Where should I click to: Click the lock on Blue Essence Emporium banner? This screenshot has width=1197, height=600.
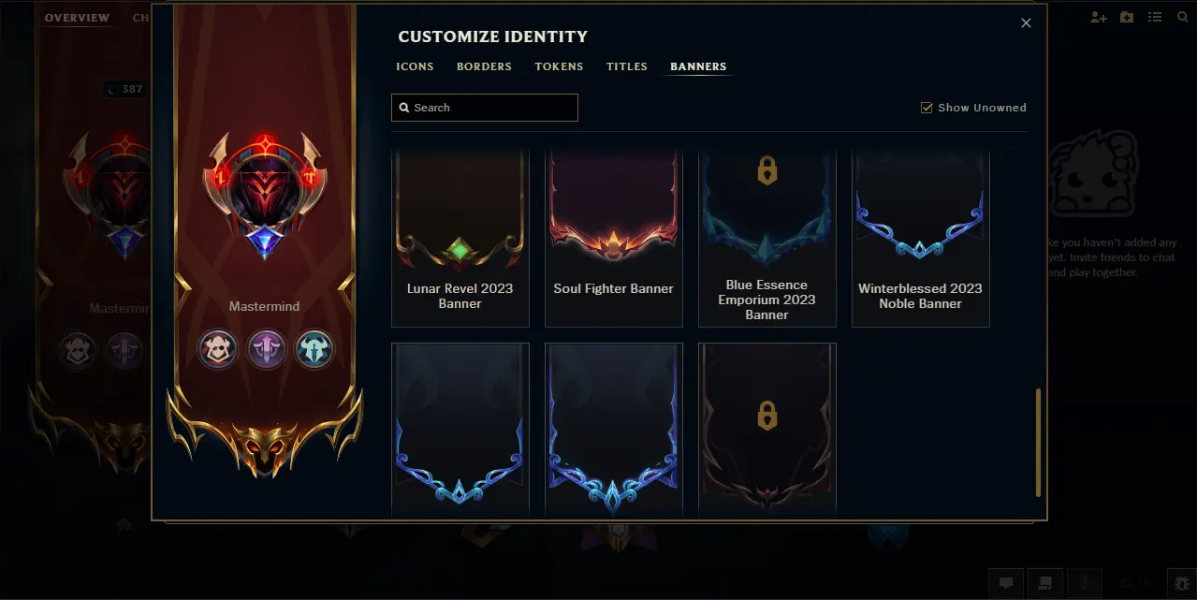point(767,170)
